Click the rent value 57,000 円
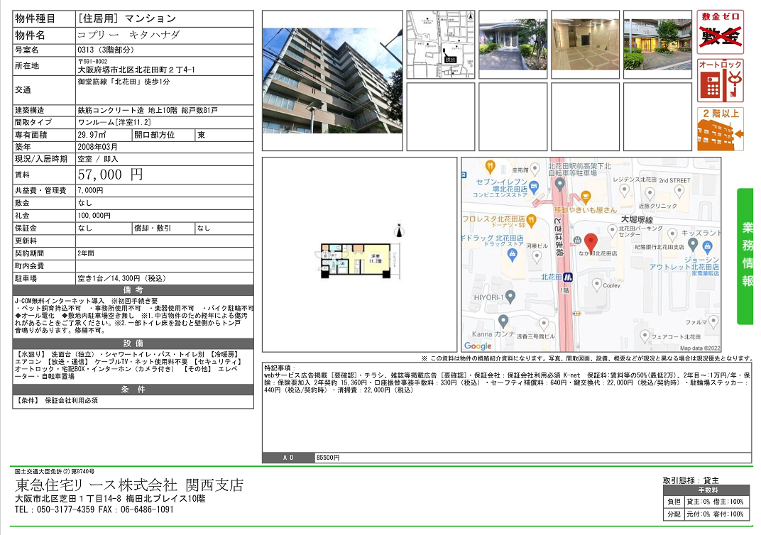Screen dimensions: 761x535 [110, 175]
